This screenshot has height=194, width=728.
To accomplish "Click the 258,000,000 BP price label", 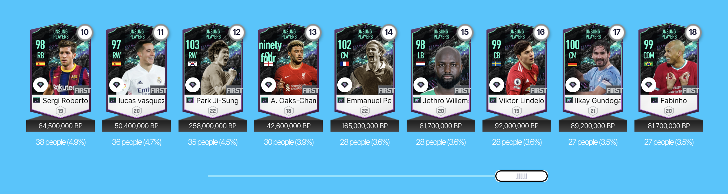I will pyautogui.click(x=213, y=126).
